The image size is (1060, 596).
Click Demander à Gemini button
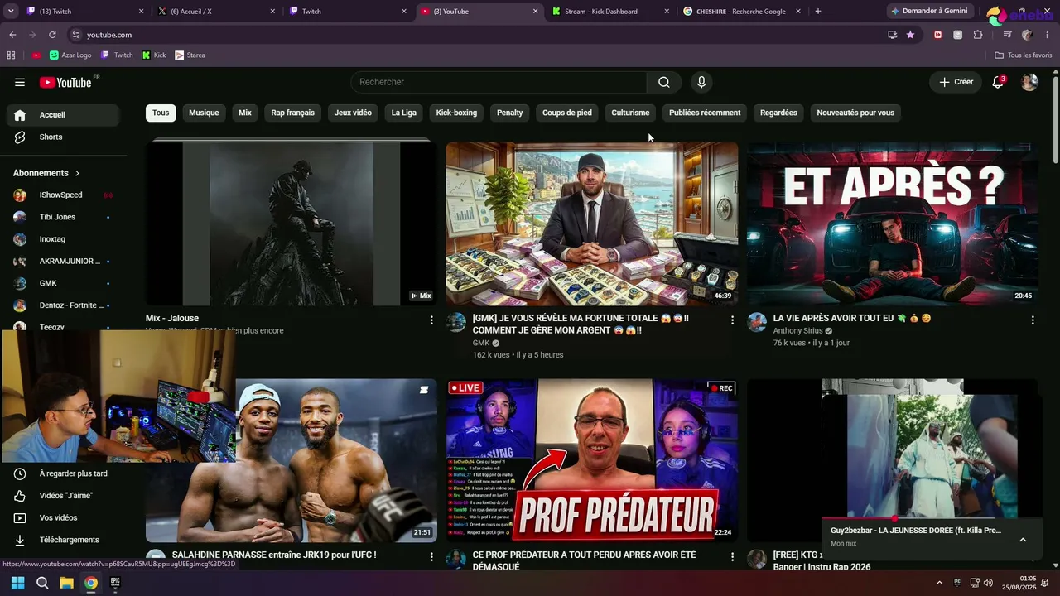929,12
